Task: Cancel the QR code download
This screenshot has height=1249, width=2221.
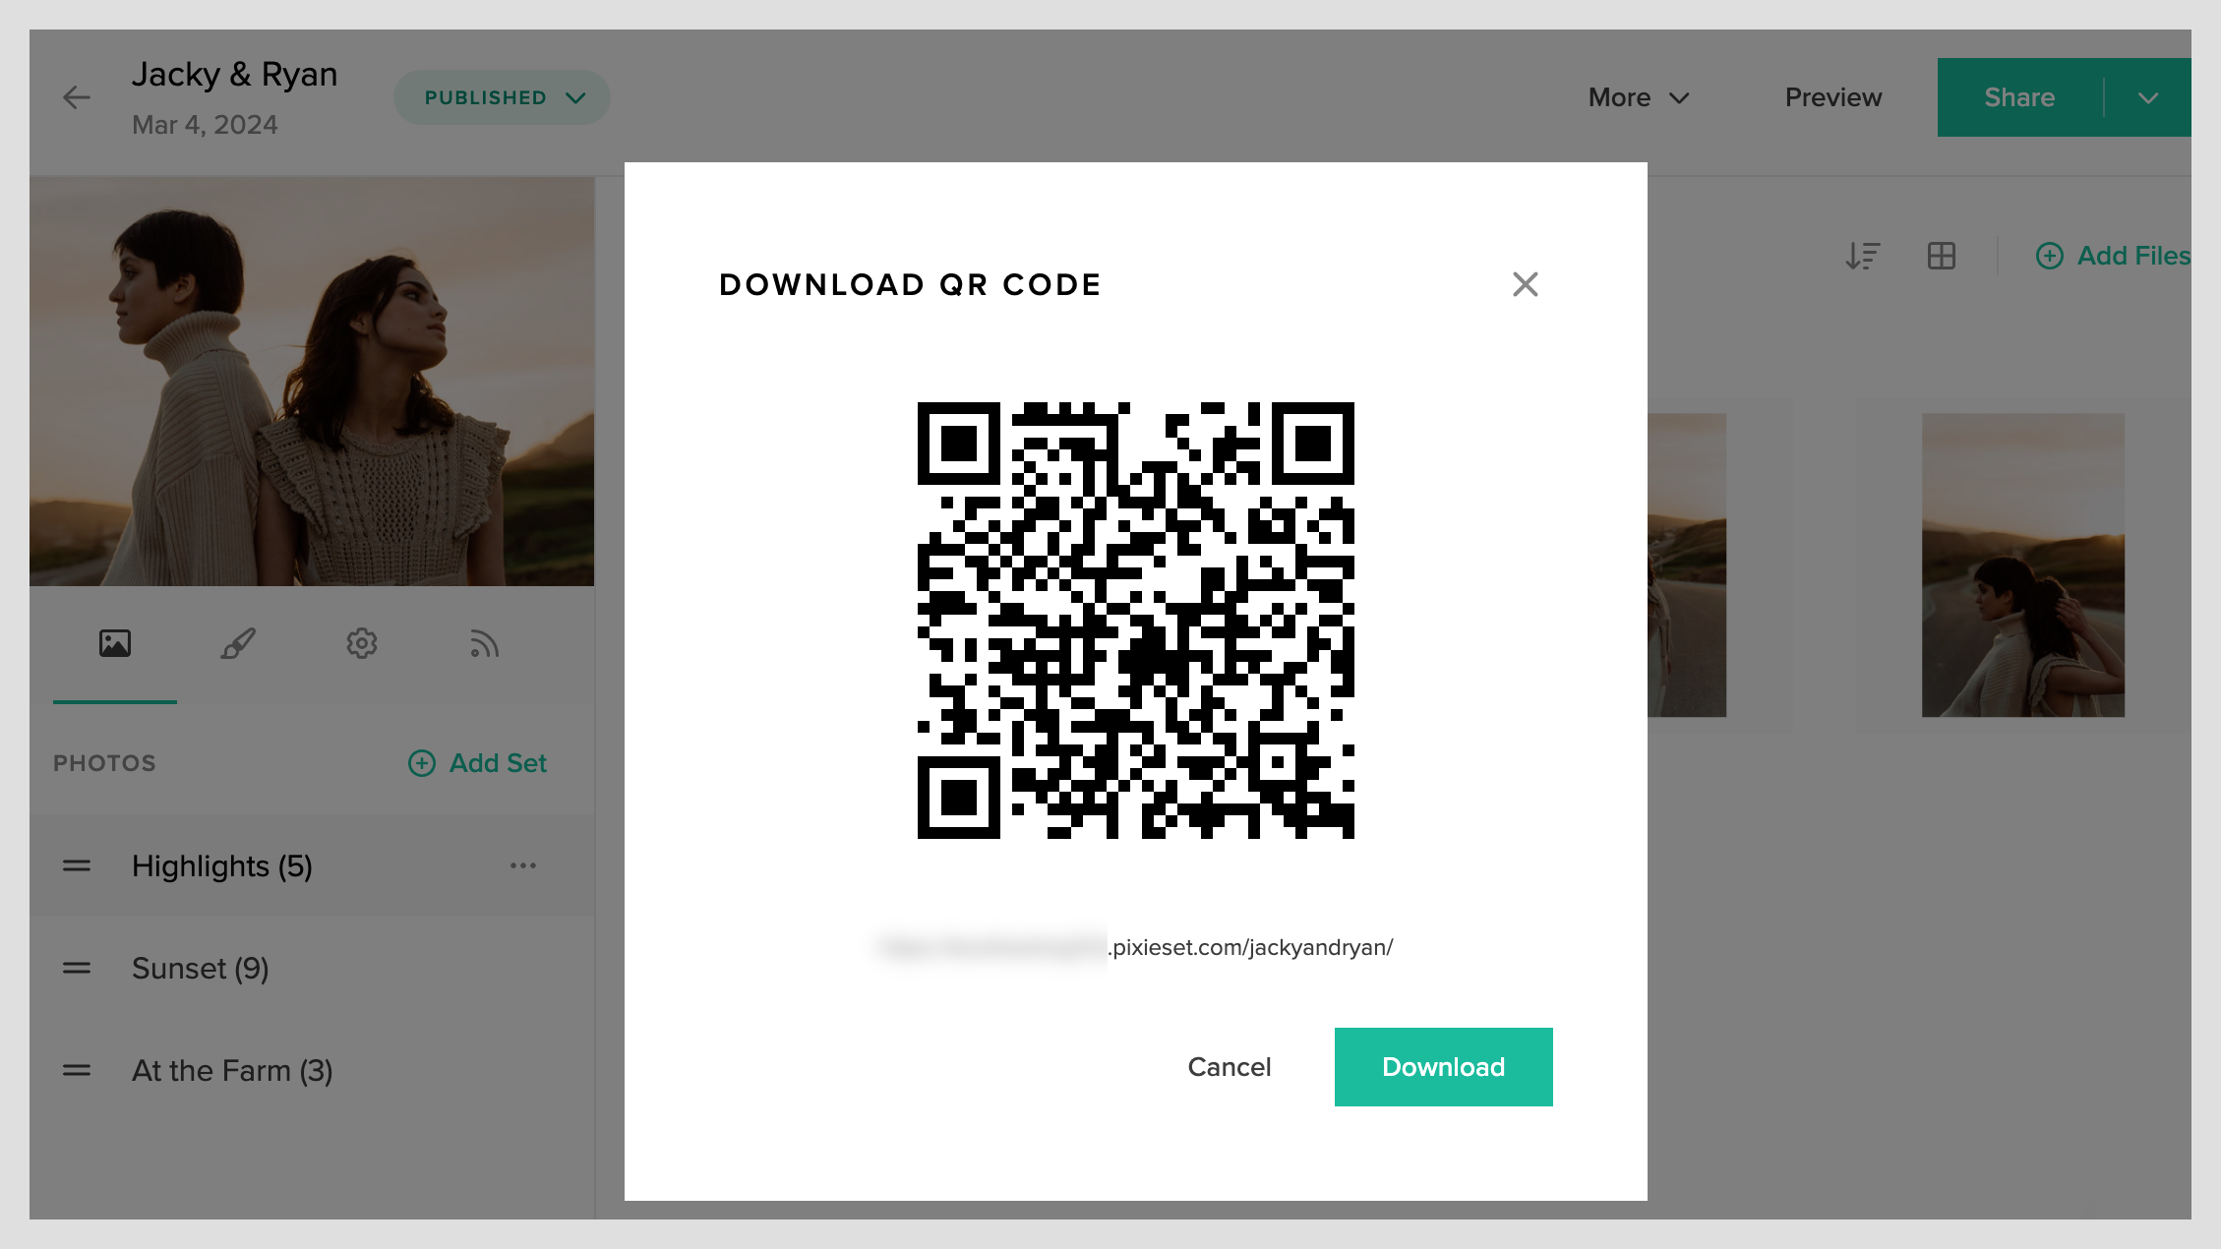Action: coord(1230,1067)
